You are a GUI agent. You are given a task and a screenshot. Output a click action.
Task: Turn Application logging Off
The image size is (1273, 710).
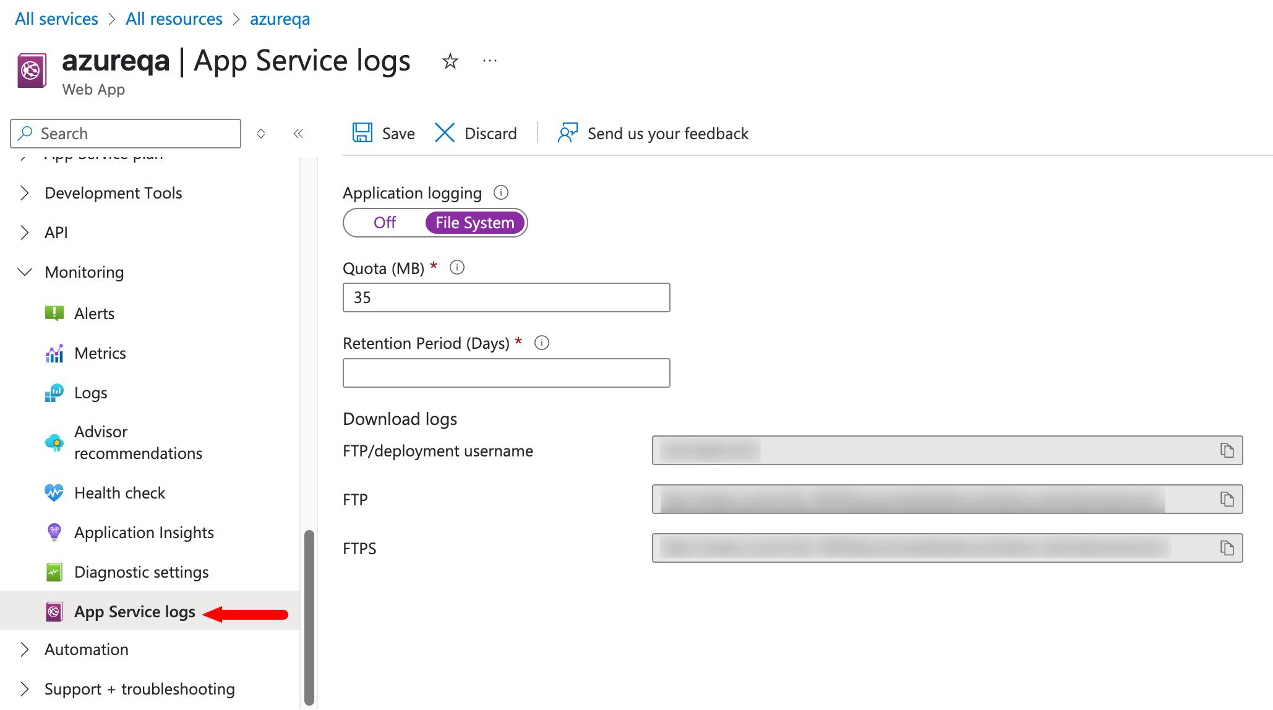[x=385, y=223]
